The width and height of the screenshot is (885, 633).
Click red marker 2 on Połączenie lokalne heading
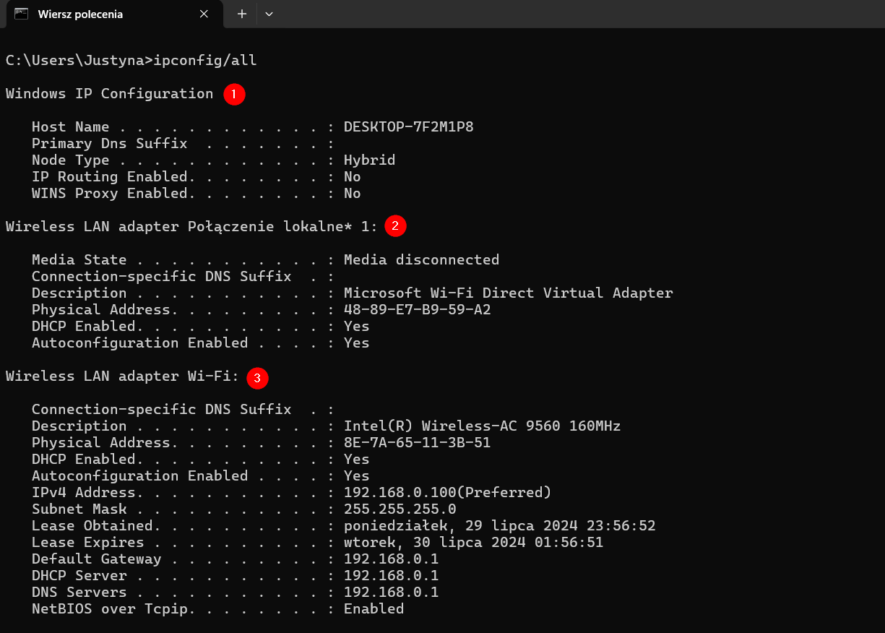[395, 225]
